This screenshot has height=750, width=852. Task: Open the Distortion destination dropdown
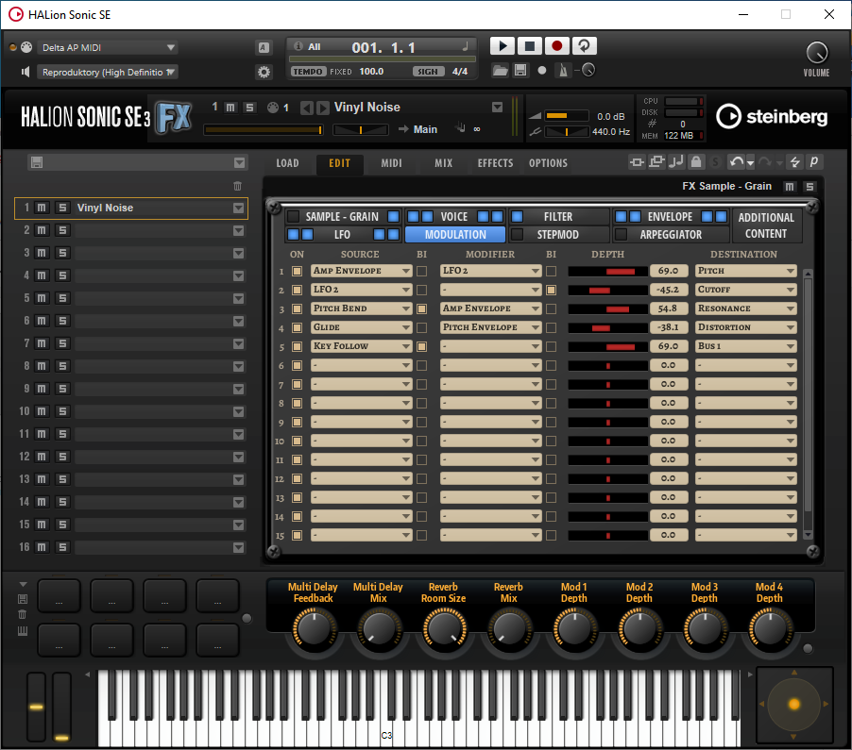[x=746, y=327]
